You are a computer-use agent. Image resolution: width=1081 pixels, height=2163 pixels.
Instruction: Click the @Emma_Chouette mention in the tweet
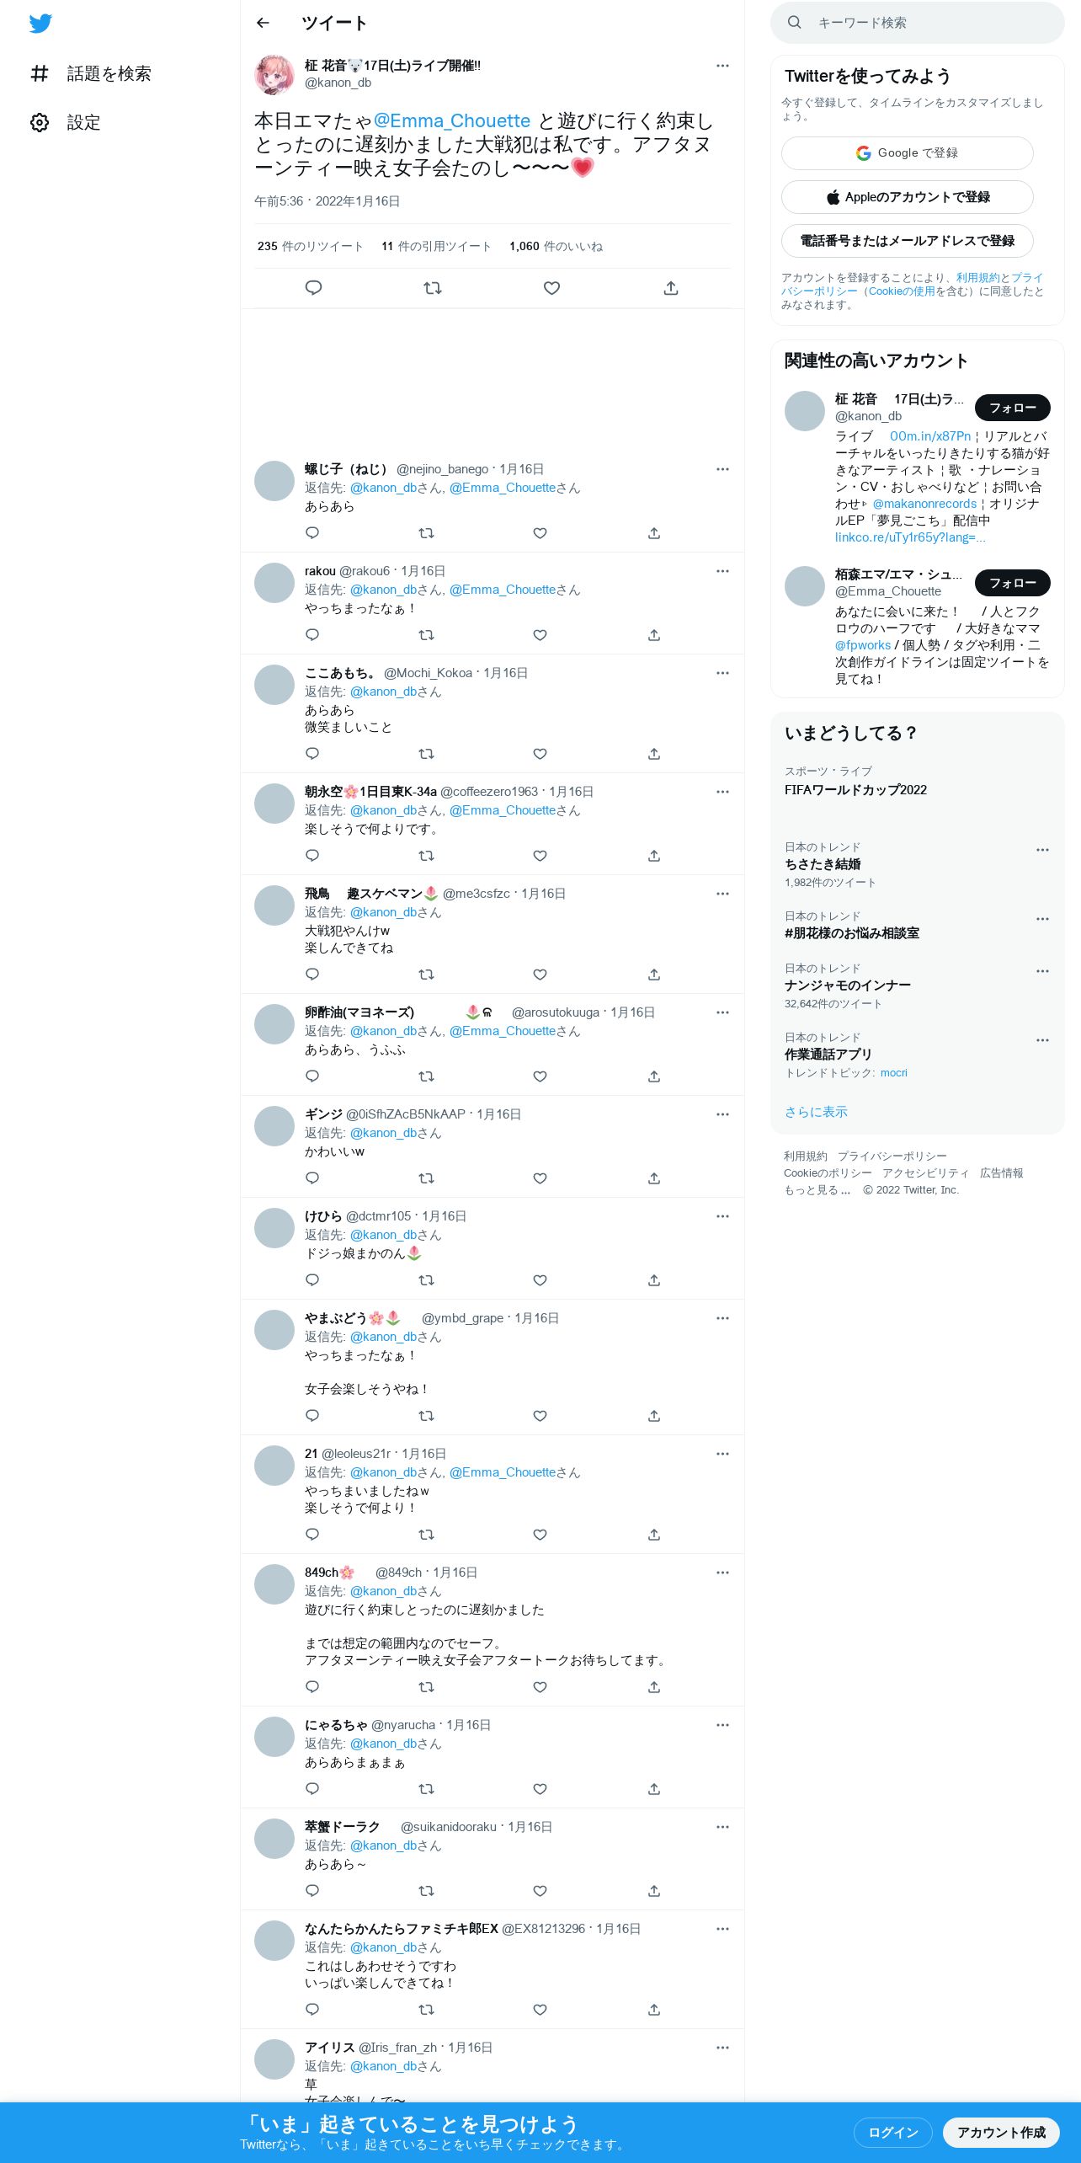pyautogui.click(x=452, y=121)
